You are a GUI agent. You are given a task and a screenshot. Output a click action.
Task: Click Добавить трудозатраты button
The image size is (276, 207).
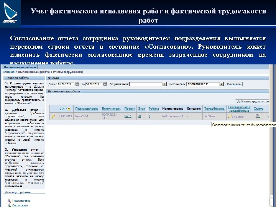pos(252,101)
